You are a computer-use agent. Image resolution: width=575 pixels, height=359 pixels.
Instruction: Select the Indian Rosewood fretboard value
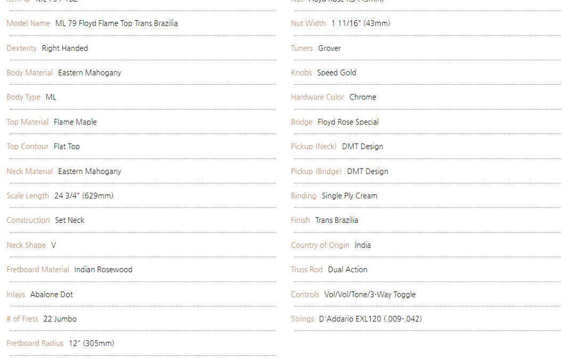tap(103, 270)
